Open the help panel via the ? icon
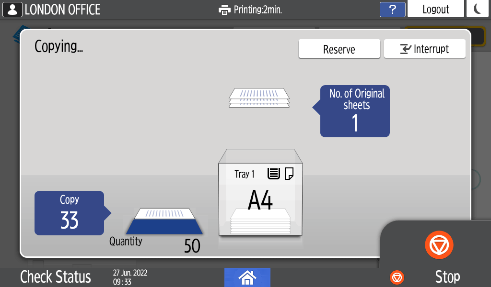 tap(392, 9)
